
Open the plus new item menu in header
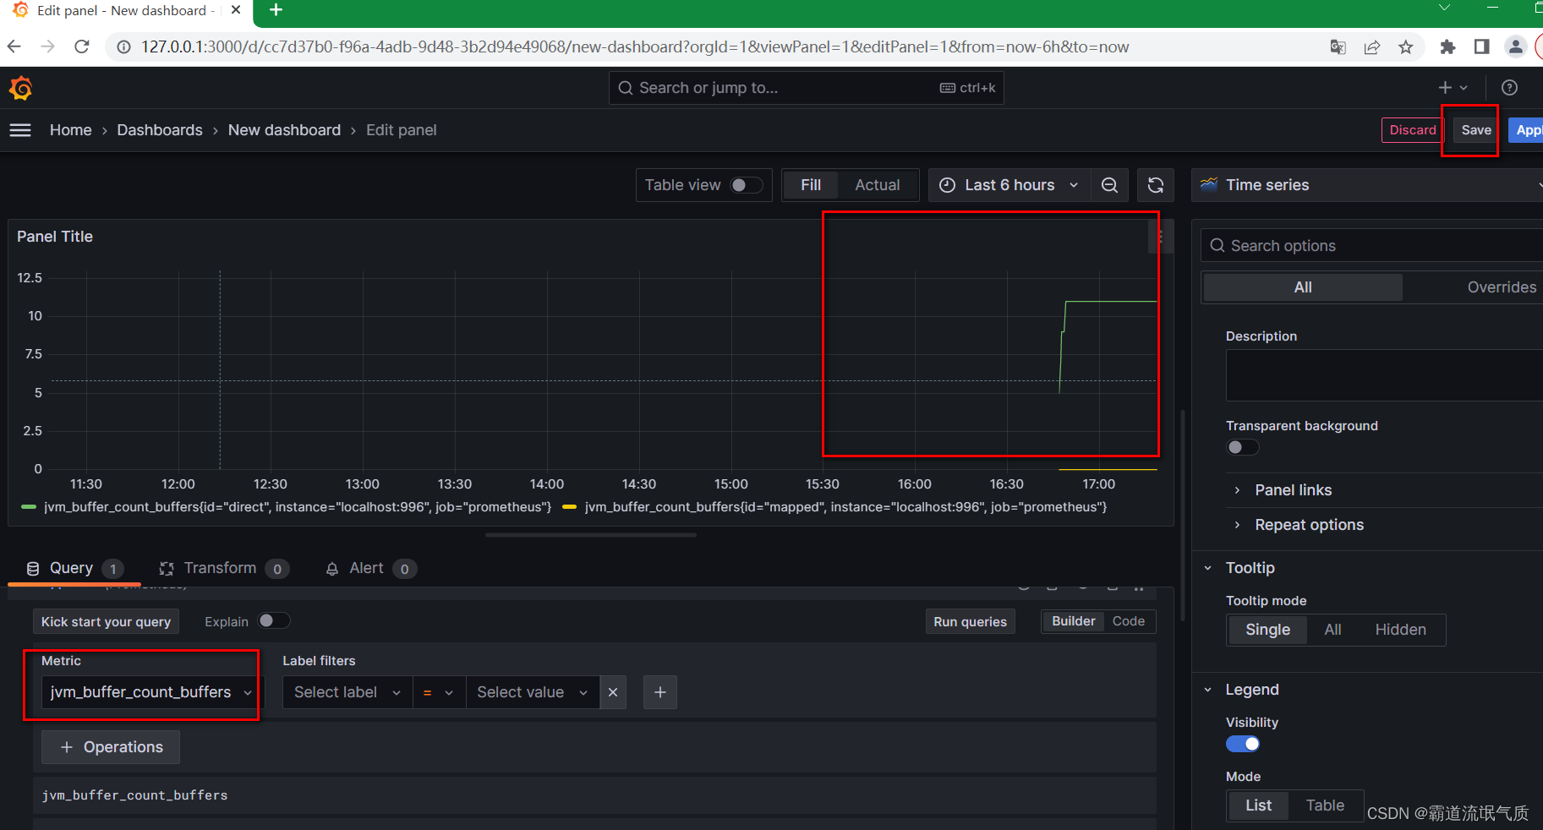tap(1453, 88)
